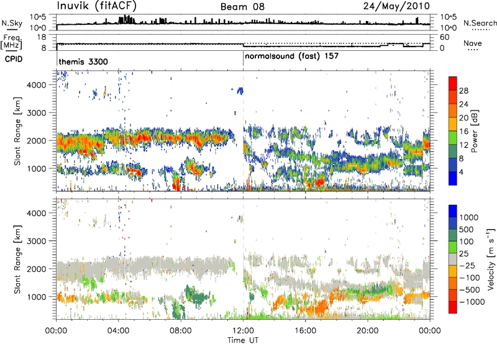The image size is (497, 344).
Task: Click the date '24/May/2010'
Action: 396,6
